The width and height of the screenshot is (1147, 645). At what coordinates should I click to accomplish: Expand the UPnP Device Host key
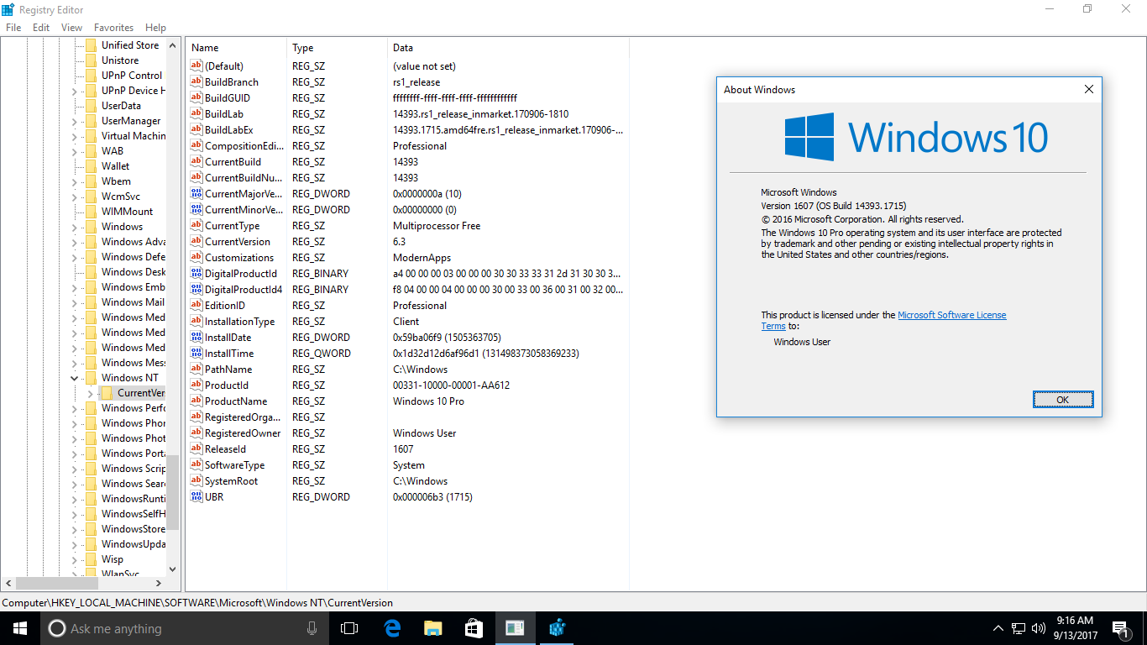click(x=75, y=91)
